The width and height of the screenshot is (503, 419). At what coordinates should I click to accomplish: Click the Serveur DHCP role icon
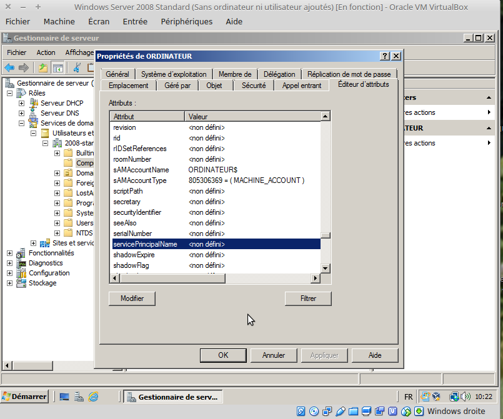[34, 103]
